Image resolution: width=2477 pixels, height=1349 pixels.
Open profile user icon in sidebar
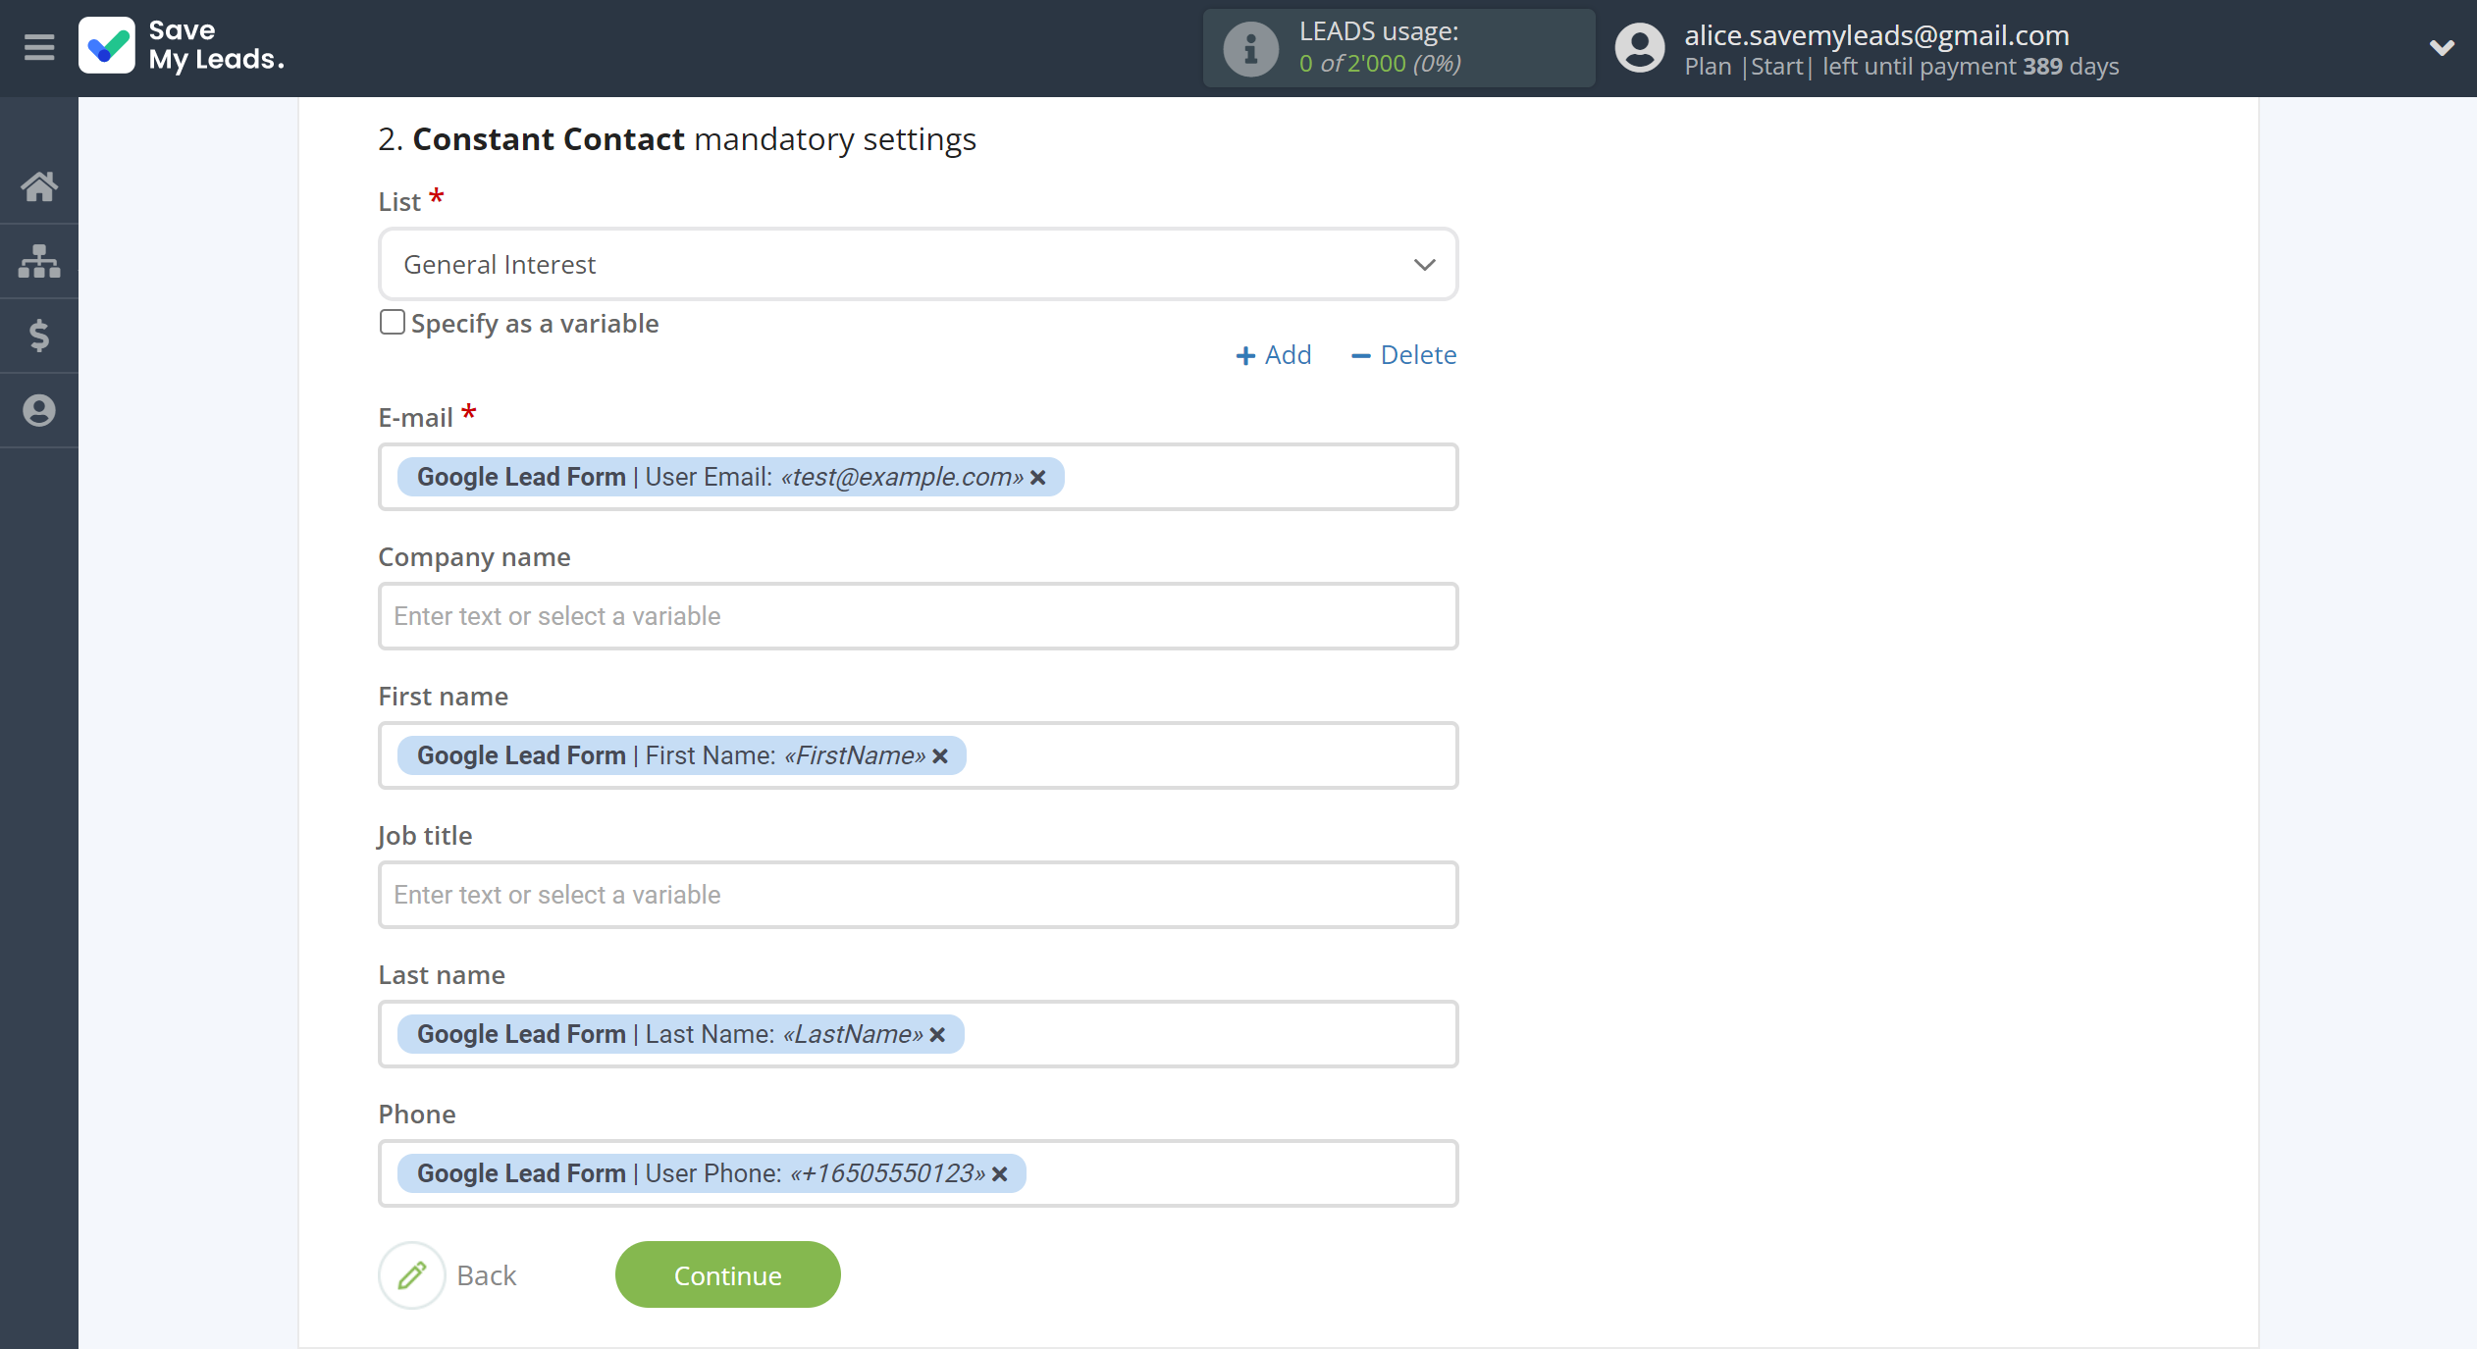[x=39, y=410]
